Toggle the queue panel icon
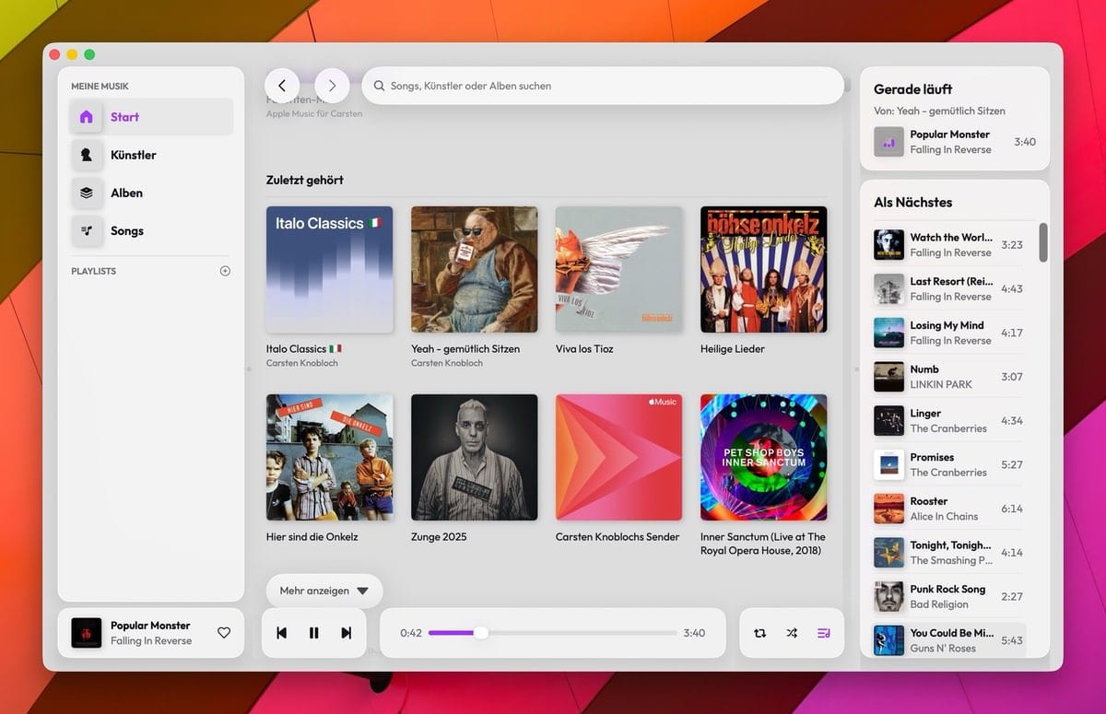1106x714 pixels. coord(824,633)
